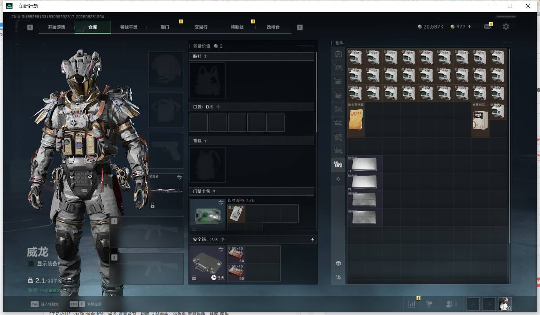Select the safe box case thumbnail

pos(207,263)
